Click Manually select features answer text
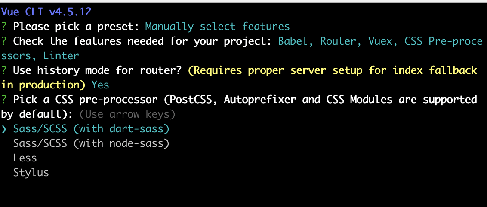 (217, 27)
